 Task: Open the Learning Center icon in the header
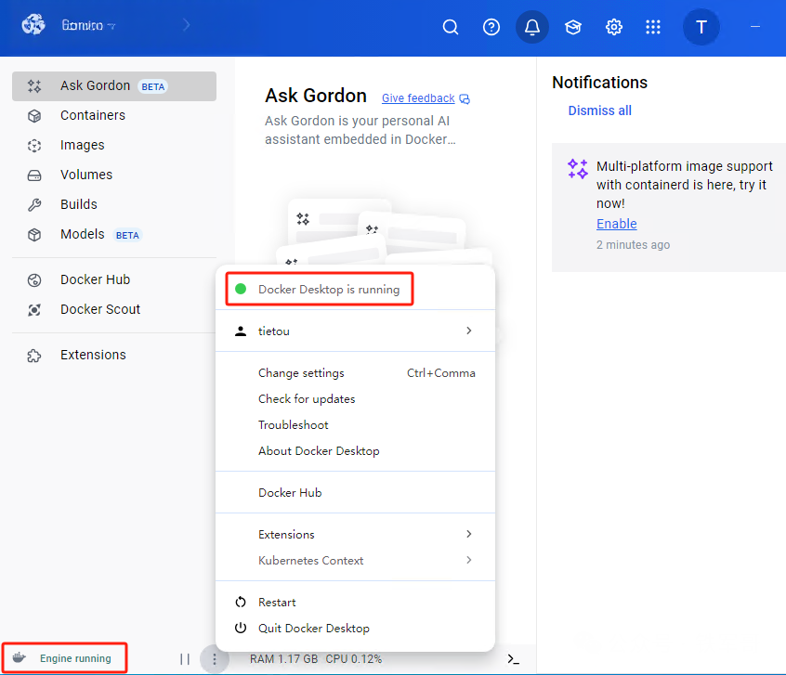point(573,27)
